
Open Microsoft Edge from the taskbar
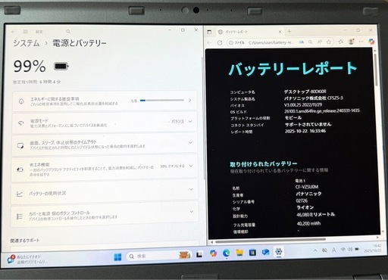point(227,253)
